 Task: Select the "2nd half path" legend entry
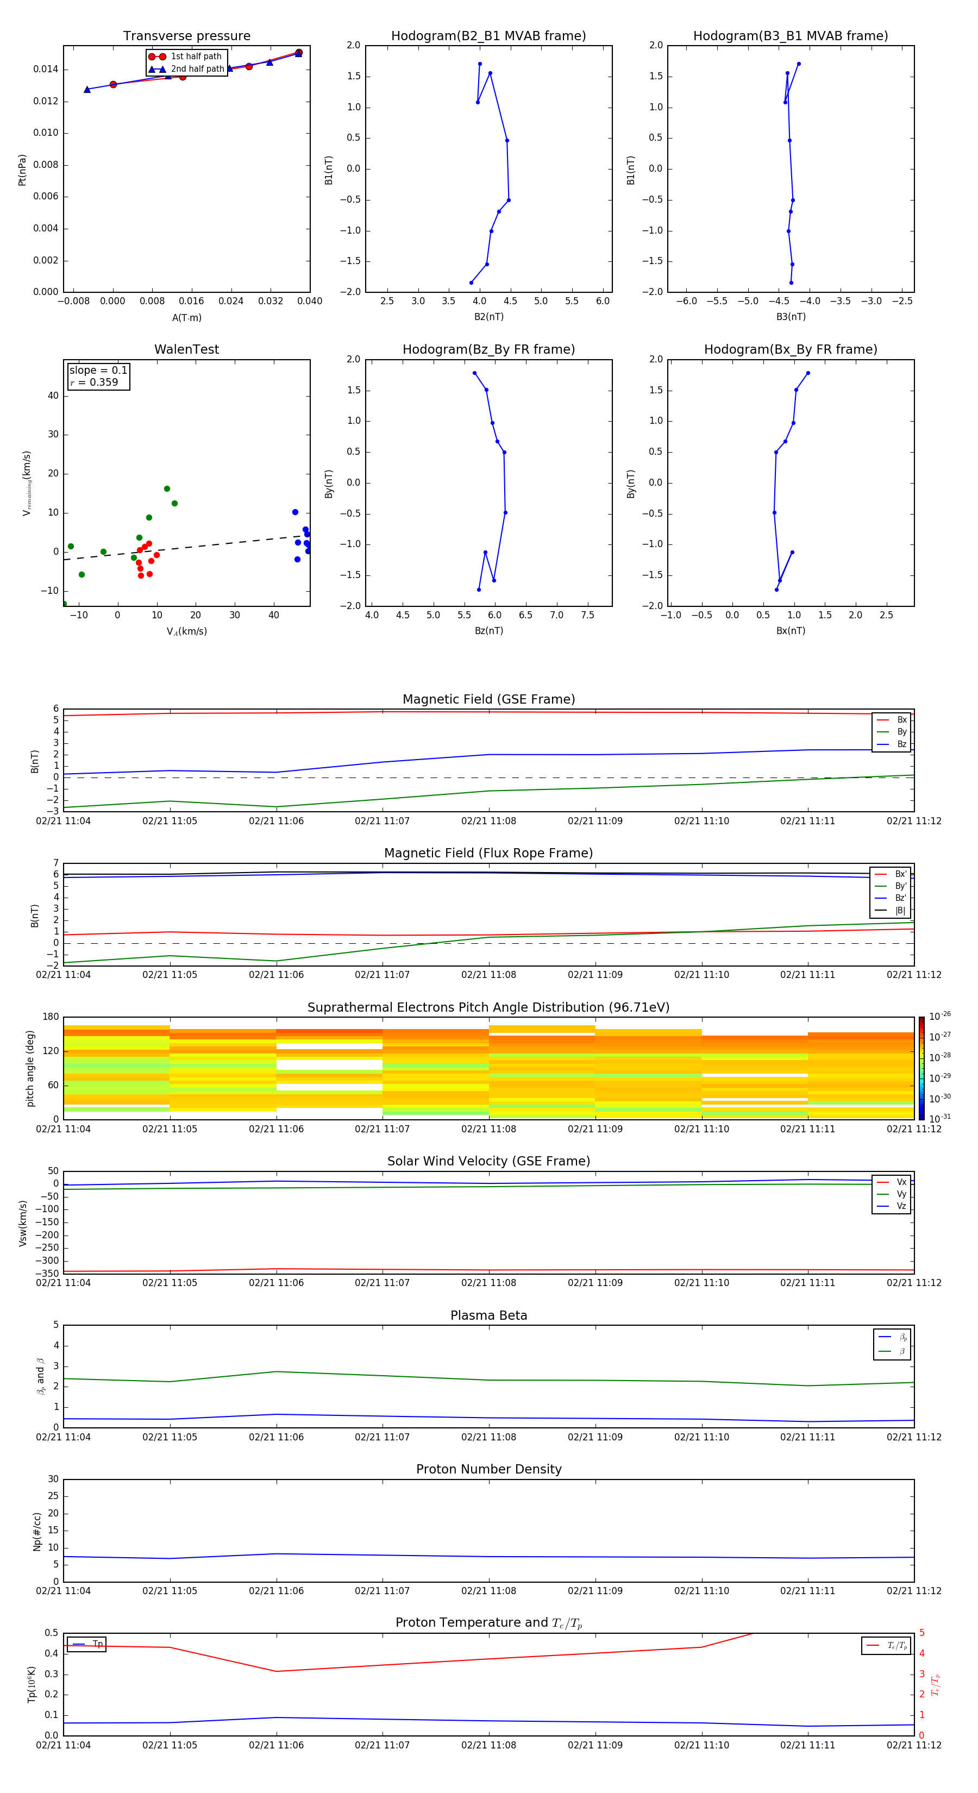(186, 69)
